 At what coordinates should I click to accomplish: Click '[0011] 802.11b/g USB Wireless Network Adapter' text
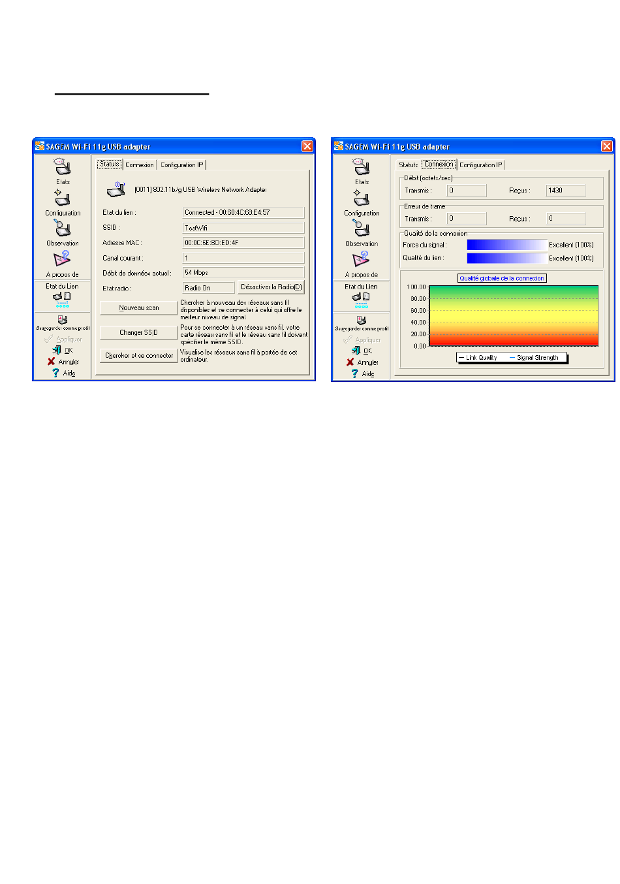point(200,190)
